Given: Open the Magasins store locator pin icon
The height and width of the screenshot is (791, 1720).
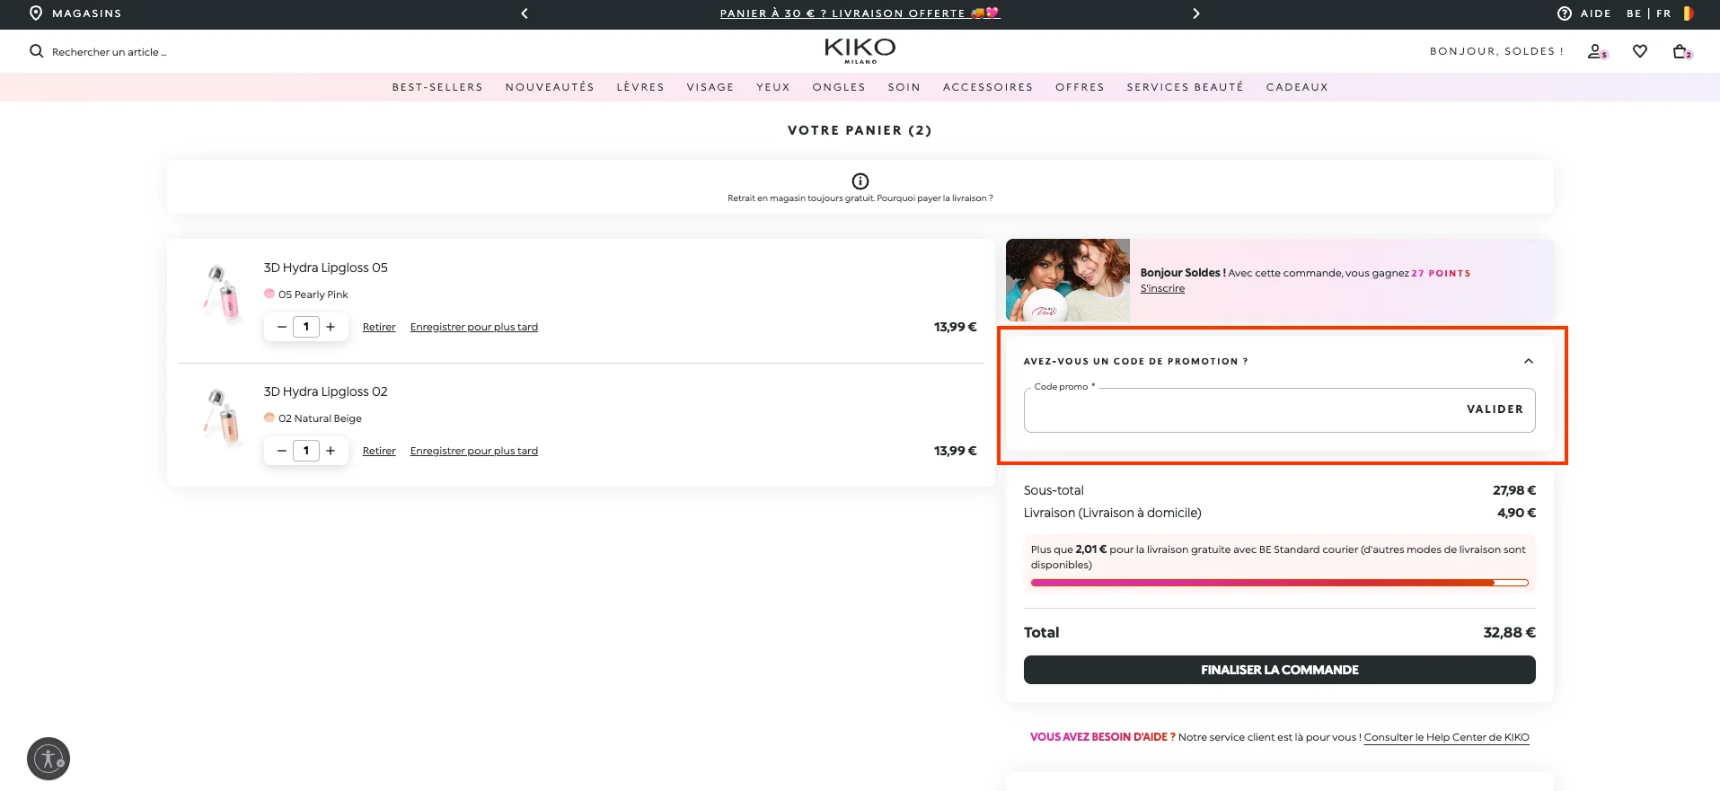Looking at the screenshot, I should coord(36,13).
